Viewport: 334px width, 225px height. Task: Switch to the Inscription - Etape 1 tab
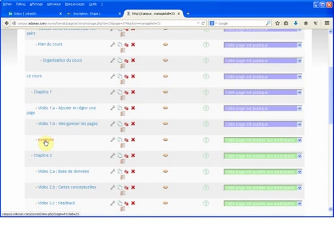[x=93, y=14]
